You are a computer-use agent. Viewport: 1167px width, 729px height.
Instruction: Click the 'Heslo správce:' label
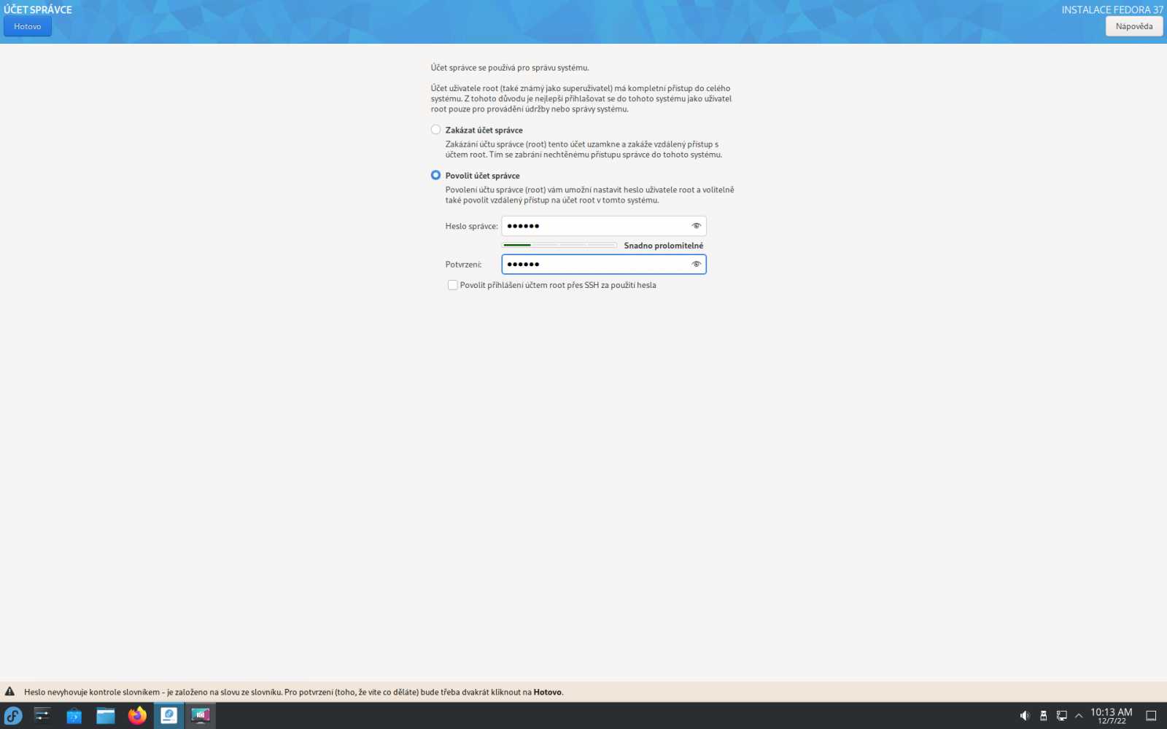click(x=472, y=226)
